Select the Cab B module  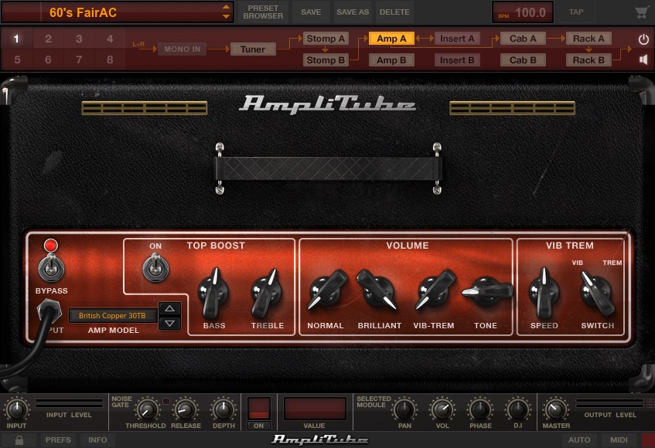tap(523, 60)
